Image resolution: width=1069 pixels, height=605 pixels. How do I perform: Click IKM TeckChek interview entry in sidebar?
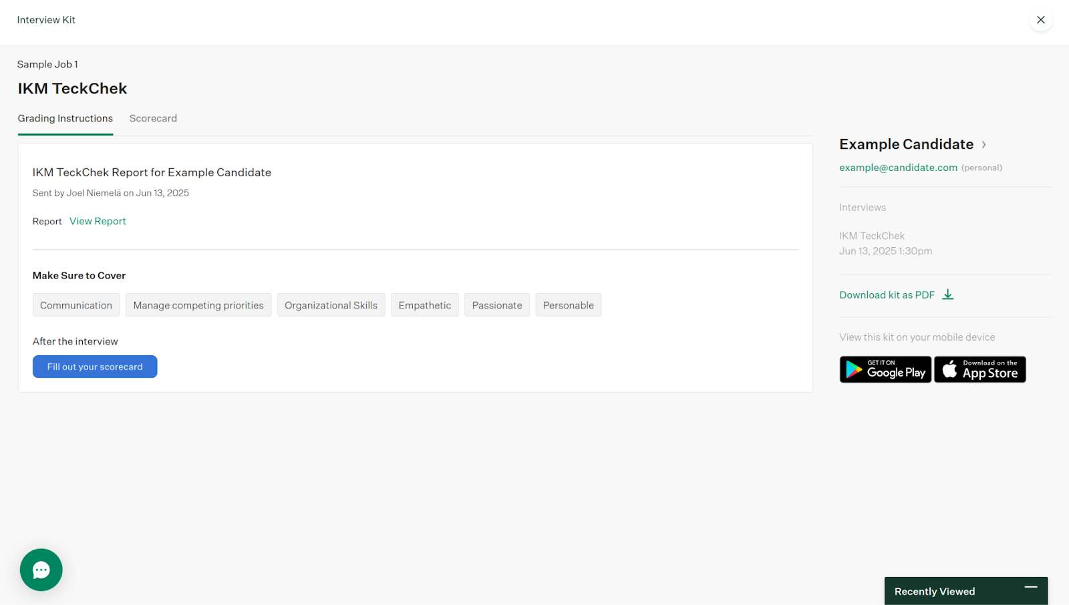[872, 236]
